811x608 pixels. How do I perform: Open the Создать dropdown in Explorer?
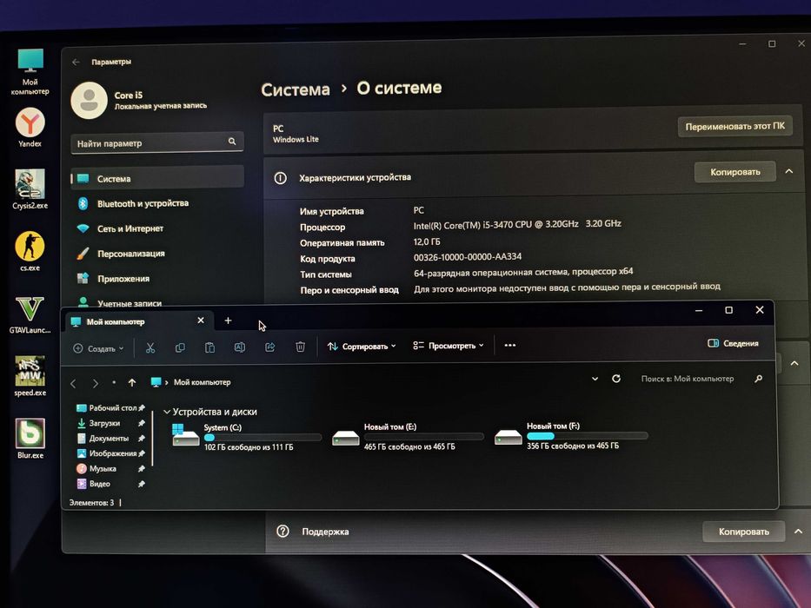tap(98, 348)
